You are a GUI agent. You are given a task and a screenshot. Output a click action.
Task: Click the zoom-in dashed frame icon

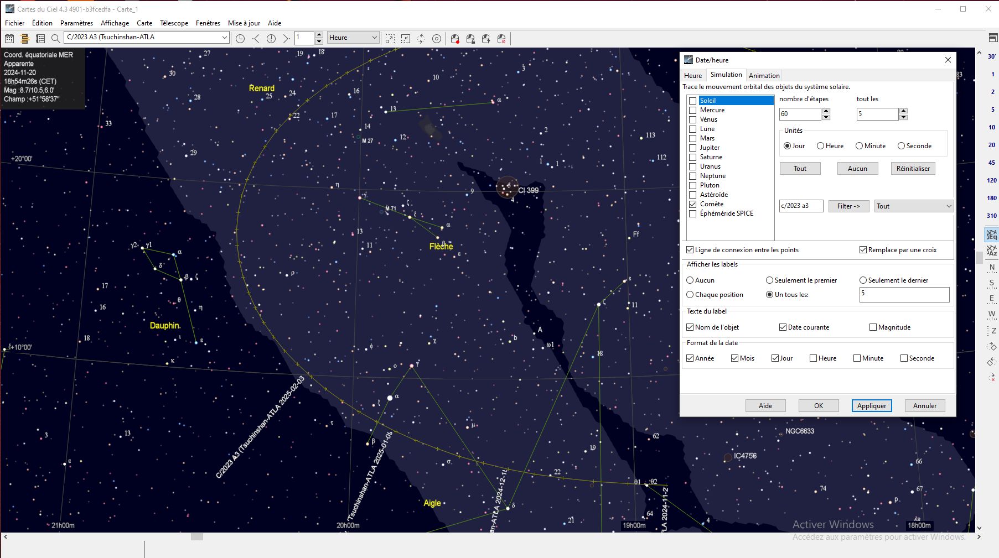pos(390,38)
